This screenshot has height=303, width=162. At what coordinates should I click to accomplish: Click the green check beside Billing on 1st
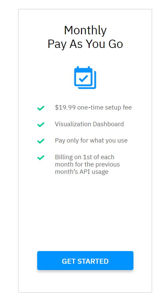41,158
